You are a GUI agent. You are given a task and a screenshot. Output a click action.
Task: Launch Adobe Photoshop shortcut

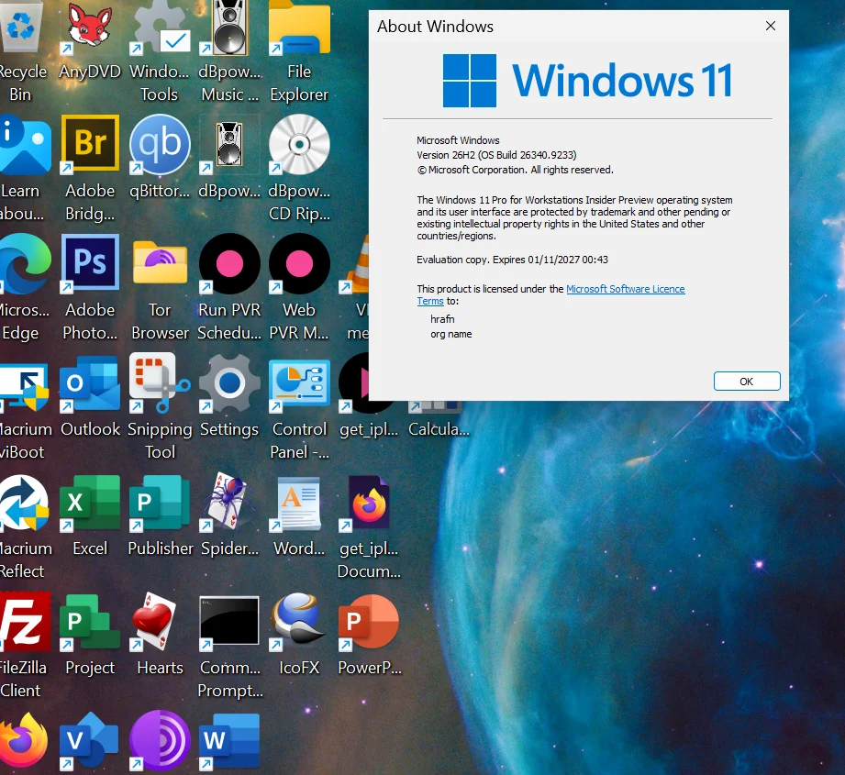(90, 263)
